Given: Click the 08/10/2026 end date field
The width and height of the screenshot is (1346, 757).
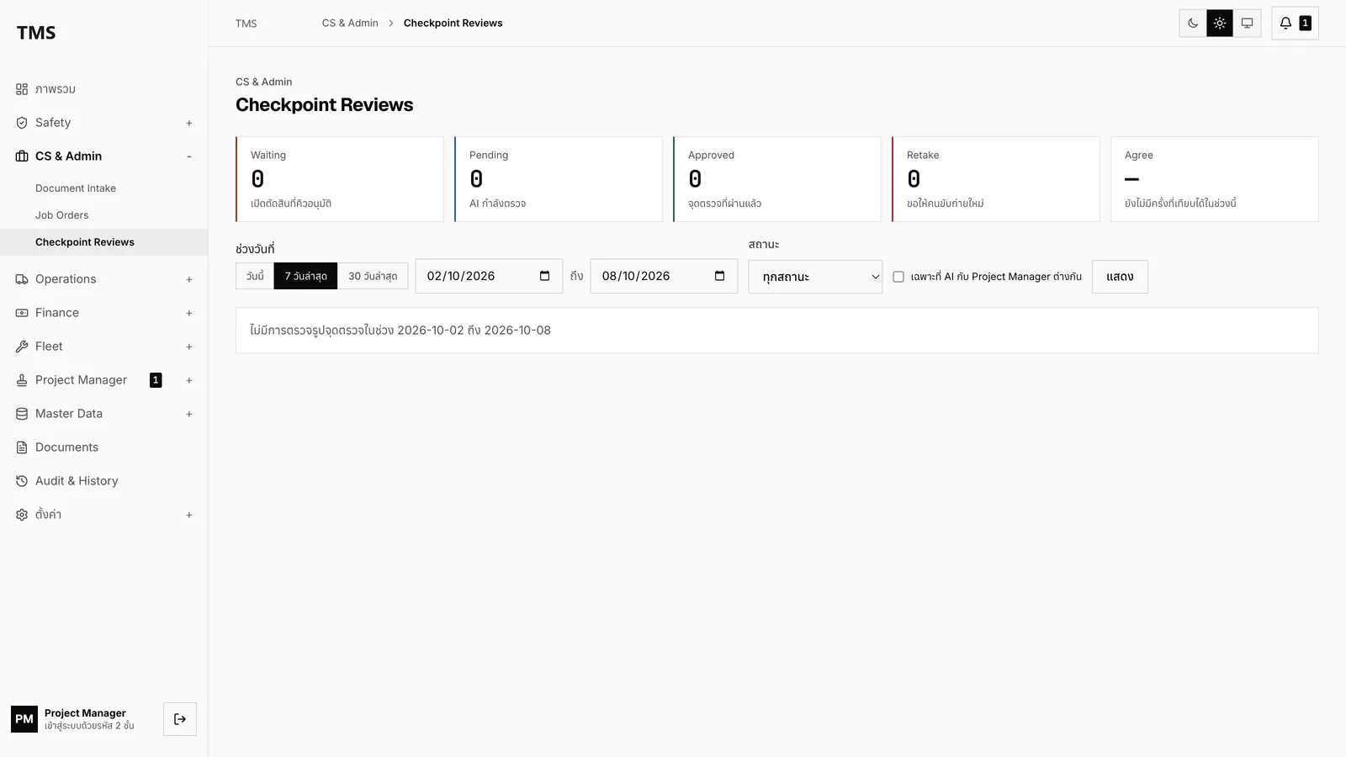Looking at the screenshot, I should [x=664, y=276].
